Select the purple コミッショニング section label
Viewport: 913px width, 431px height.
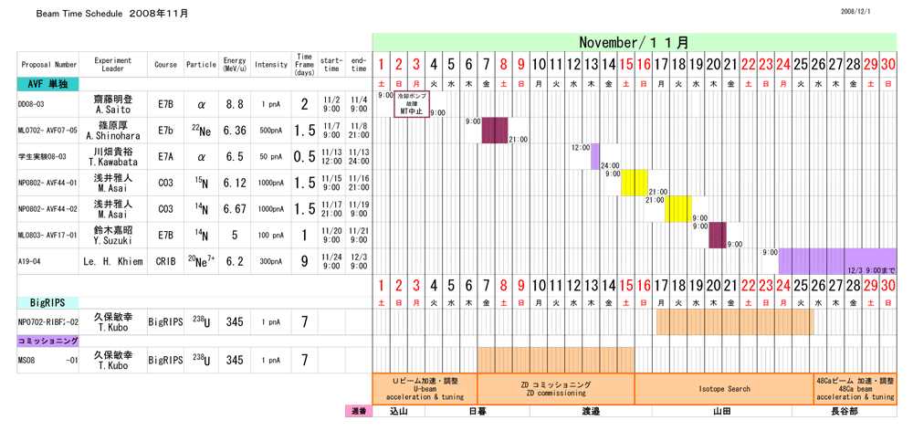[x=47, y=342]
